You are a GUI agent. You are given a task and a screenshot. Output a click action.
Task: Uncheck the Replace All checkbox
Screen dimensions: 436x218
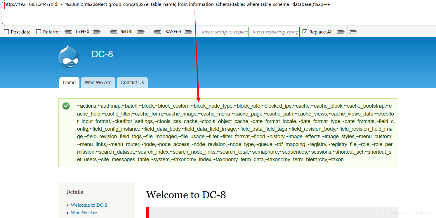point(305,32)
